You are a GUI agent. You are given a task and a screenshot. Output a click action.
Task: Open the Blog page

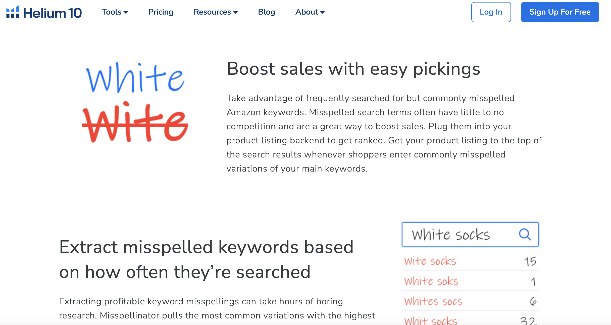point(267,12)
